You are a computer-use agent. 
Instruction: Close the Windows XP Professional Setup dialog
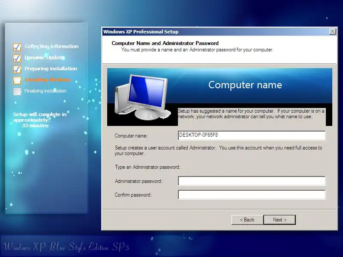333,32
